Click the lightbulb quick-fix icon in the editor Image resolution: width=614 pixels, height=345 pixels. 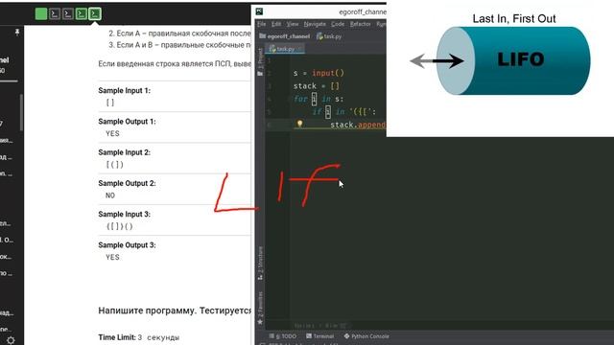click(299, 124)
